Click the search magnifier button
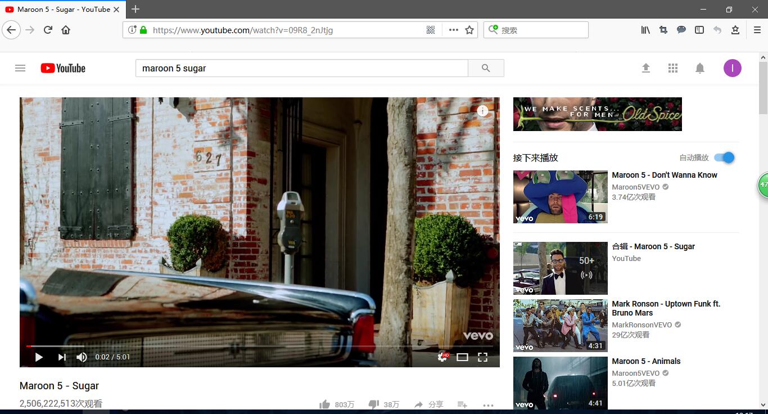 [x=486, y=68]
